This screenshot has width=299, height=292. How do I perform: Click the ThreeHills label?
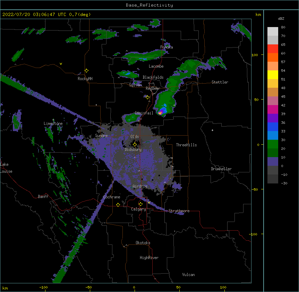click(186, 145)
